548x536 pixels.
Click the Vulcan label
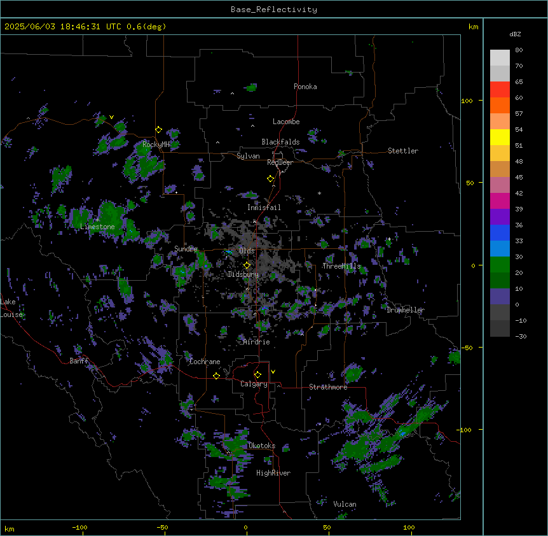tap(345, 504)
